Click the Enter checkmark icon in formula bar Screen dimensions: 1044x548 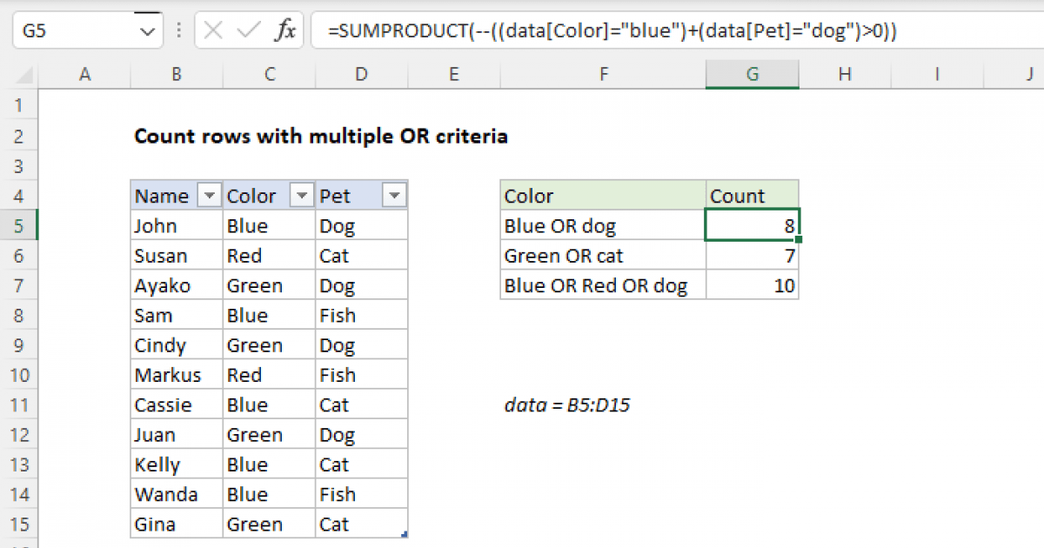249,31
